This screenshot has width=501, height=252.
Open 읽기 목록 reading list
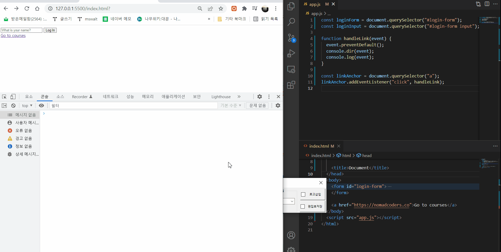click(x=266, y=19)
